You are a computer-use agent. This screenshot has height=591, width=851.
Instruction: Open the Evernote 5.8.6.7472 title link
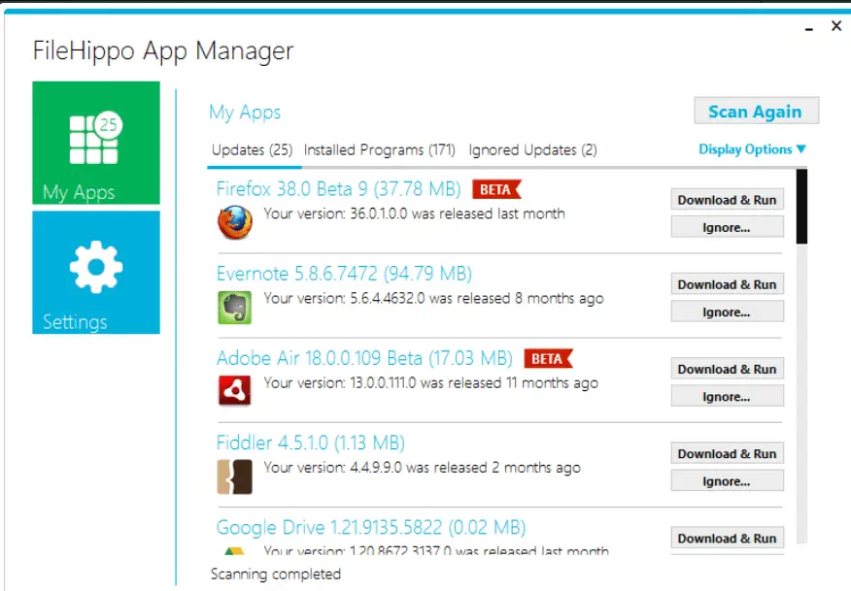pos(344,274)
